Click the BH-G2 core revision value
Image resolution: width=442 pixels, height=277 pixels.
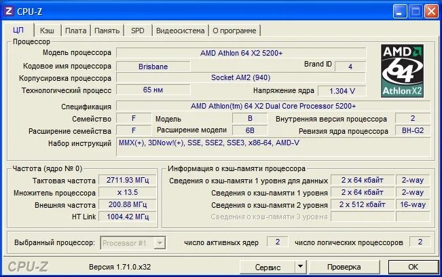[x=413, y=131]
